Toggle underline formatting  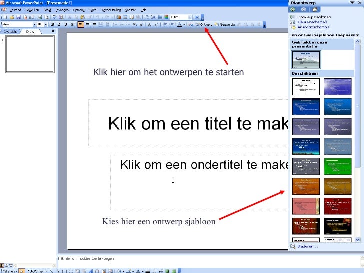click(x=66, y=24)
